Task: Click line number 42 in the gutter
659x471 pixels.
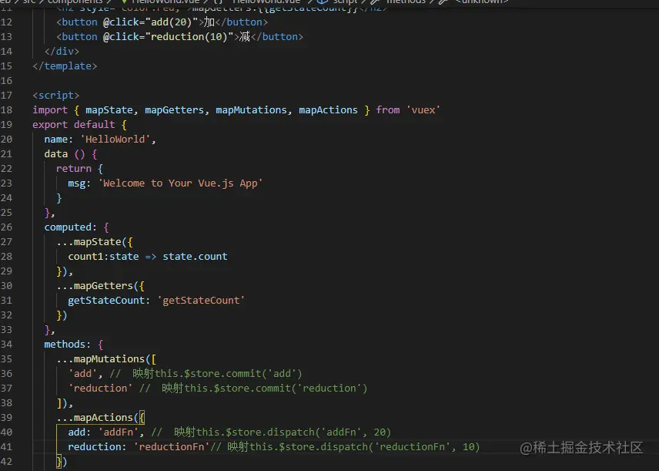Action: 6,462
